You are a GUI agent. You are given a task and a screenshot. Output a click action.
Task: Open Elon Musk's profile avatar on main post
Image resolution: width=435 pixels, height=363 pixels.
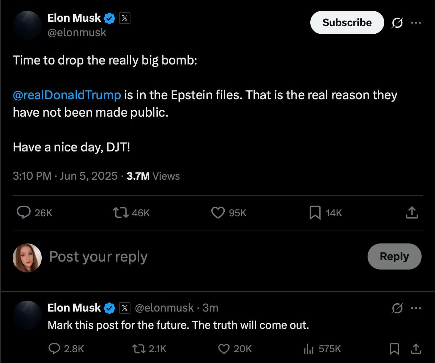(x=27, y=25)
